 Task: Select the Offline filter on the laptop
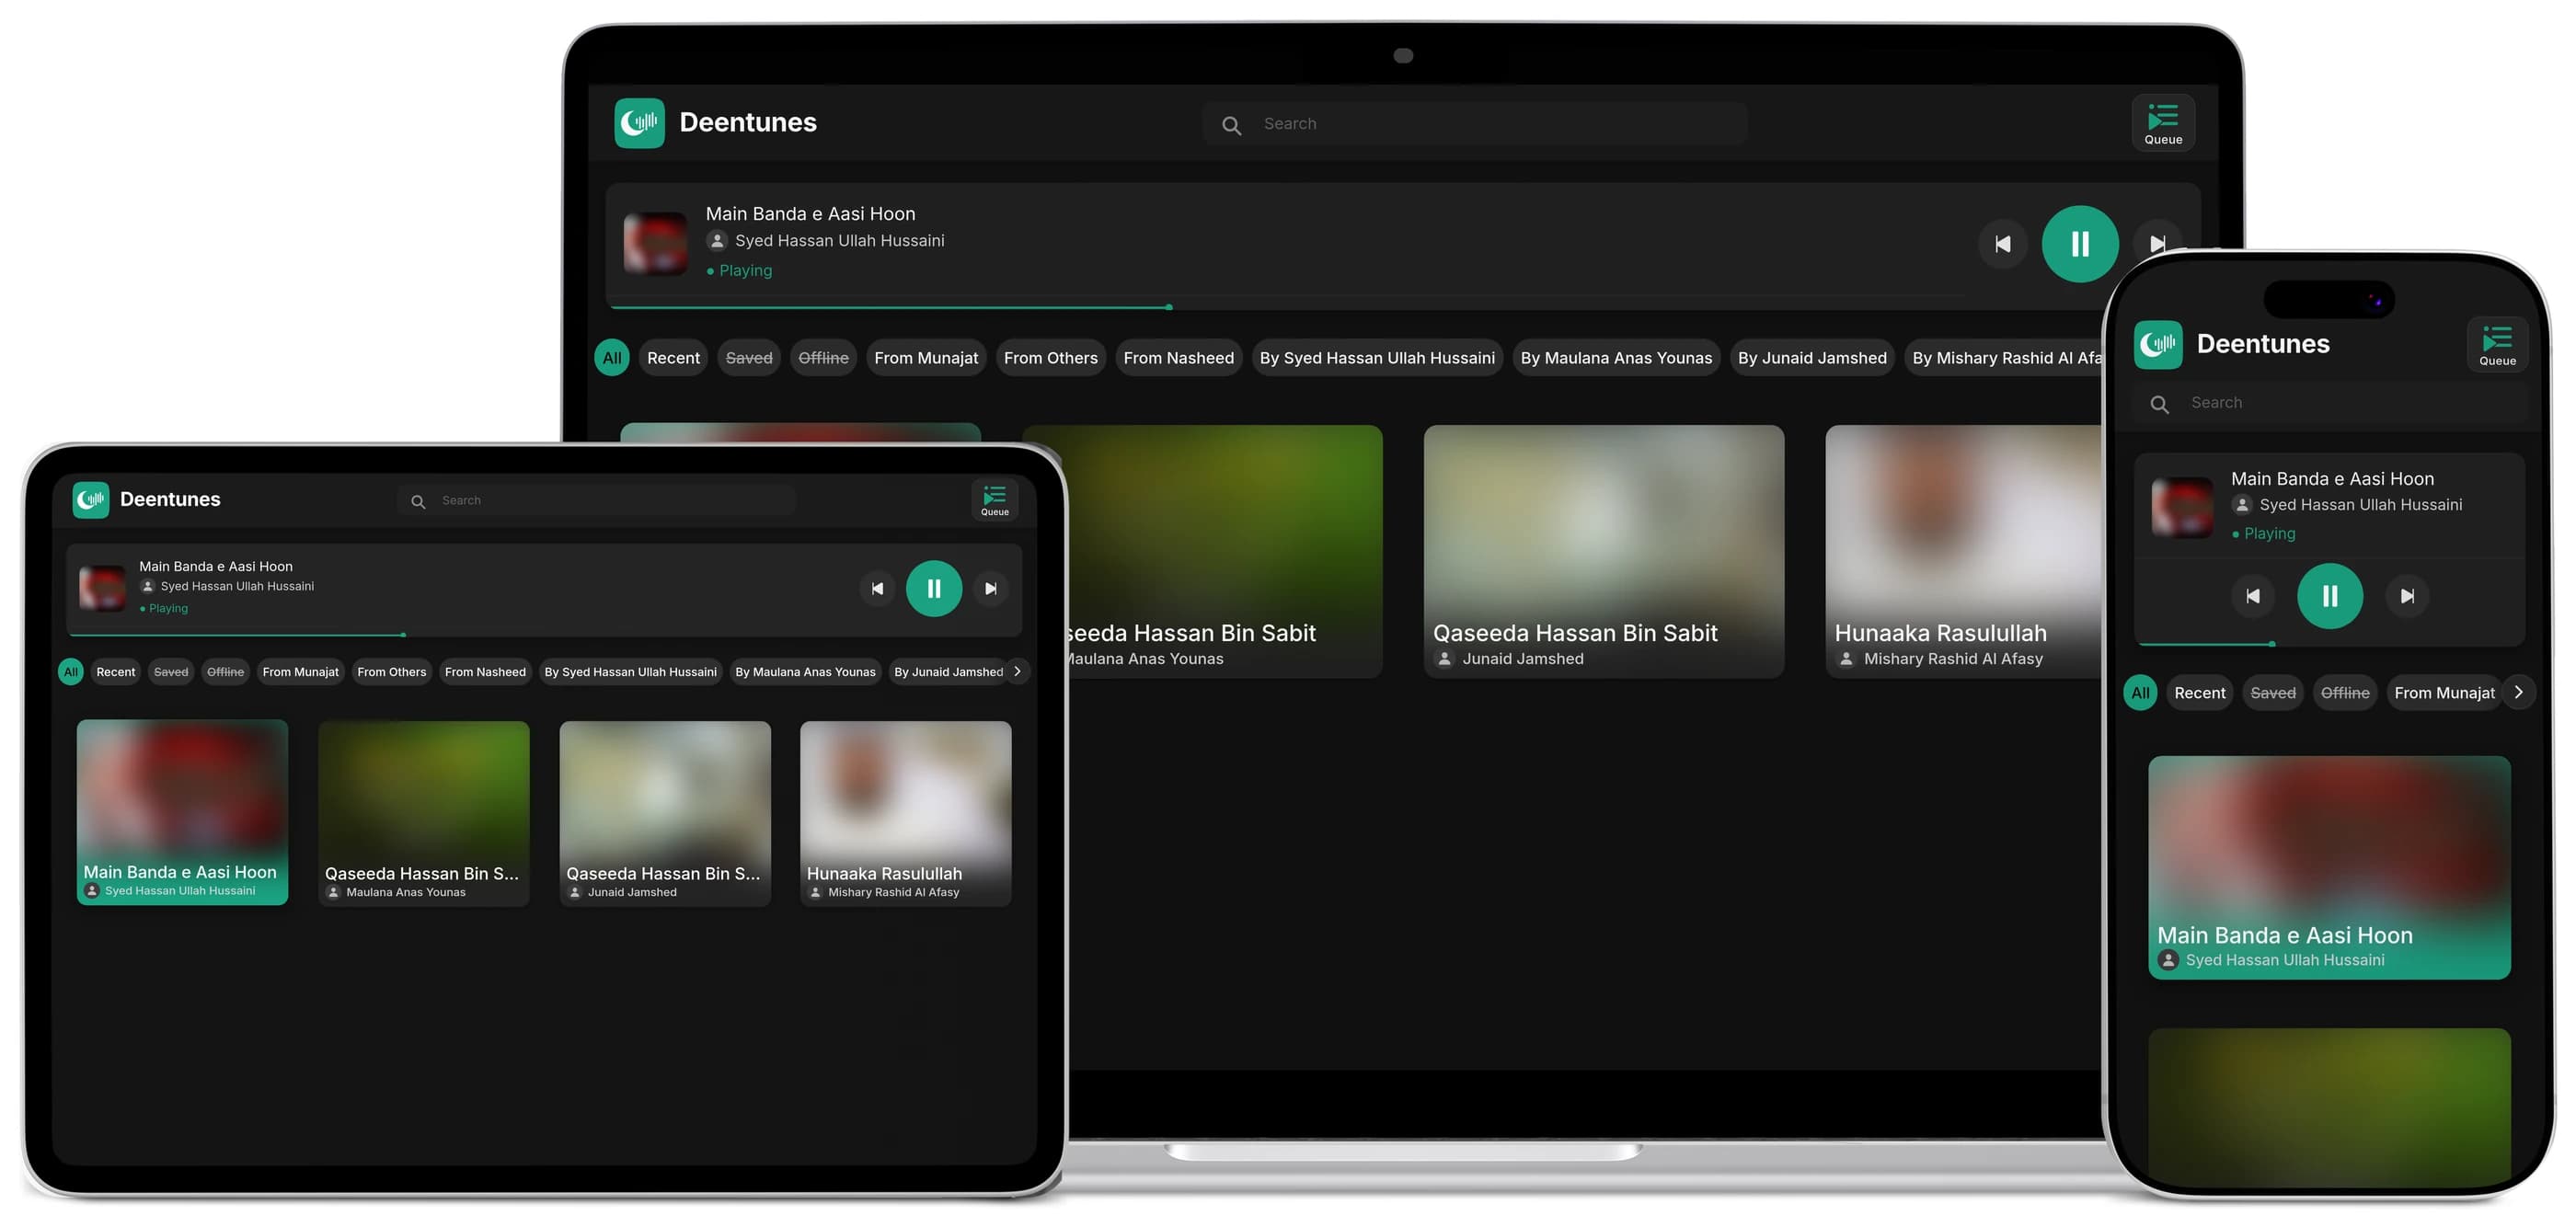[x=823, y=358]
